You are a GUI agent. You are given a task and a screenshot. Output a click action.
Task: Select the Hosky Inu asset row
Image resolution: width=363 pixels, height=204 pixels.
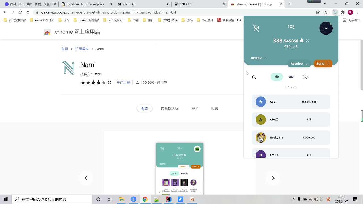click(x=291, y=137)
